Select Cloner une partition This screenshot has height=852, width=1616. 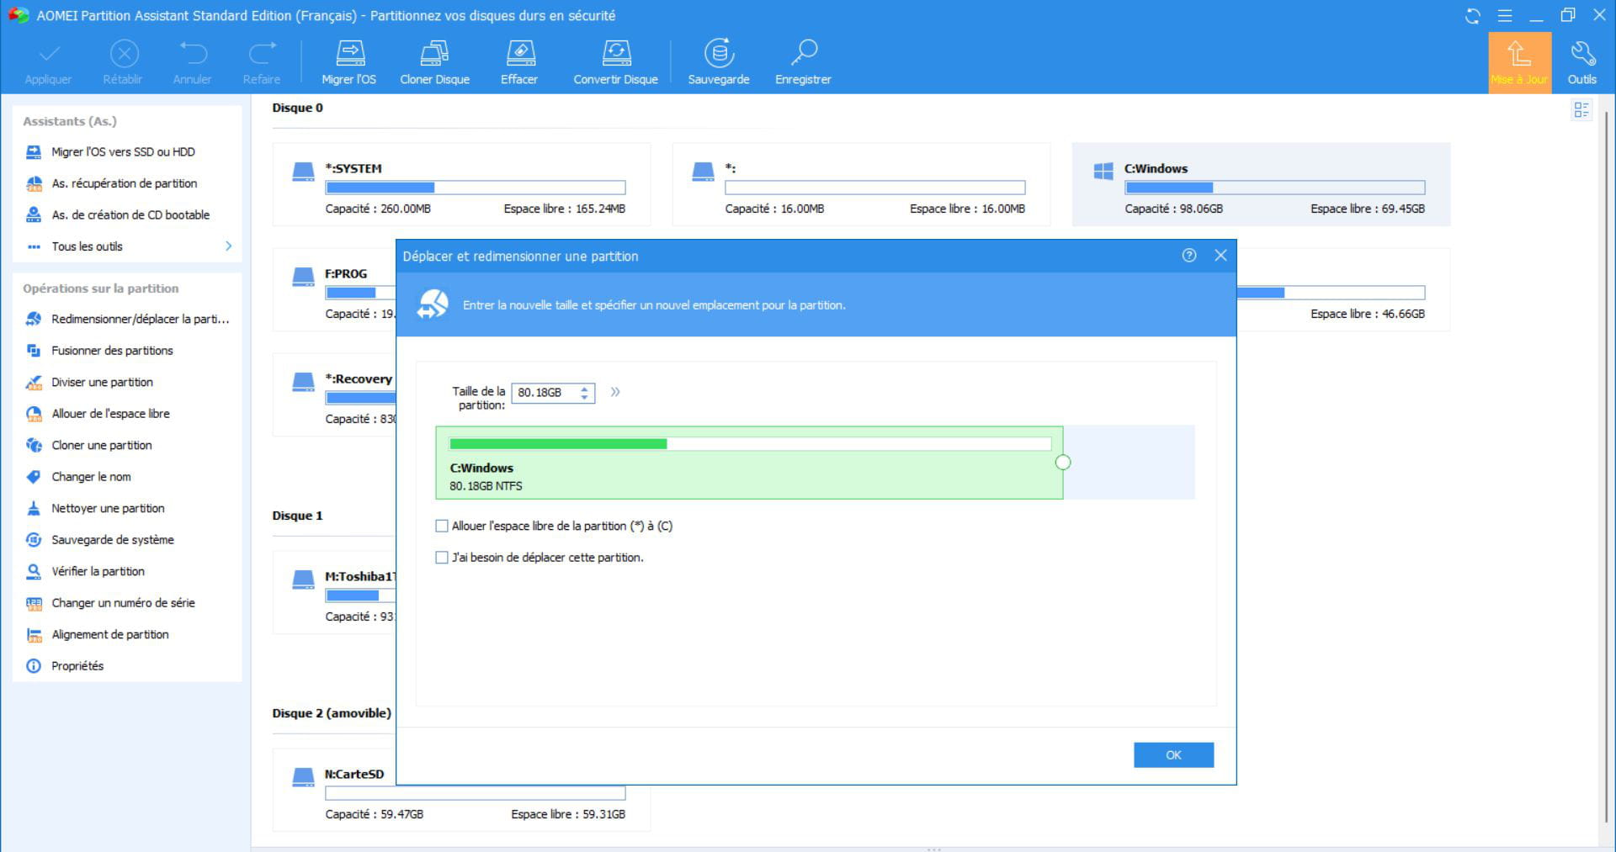[101, 446]
